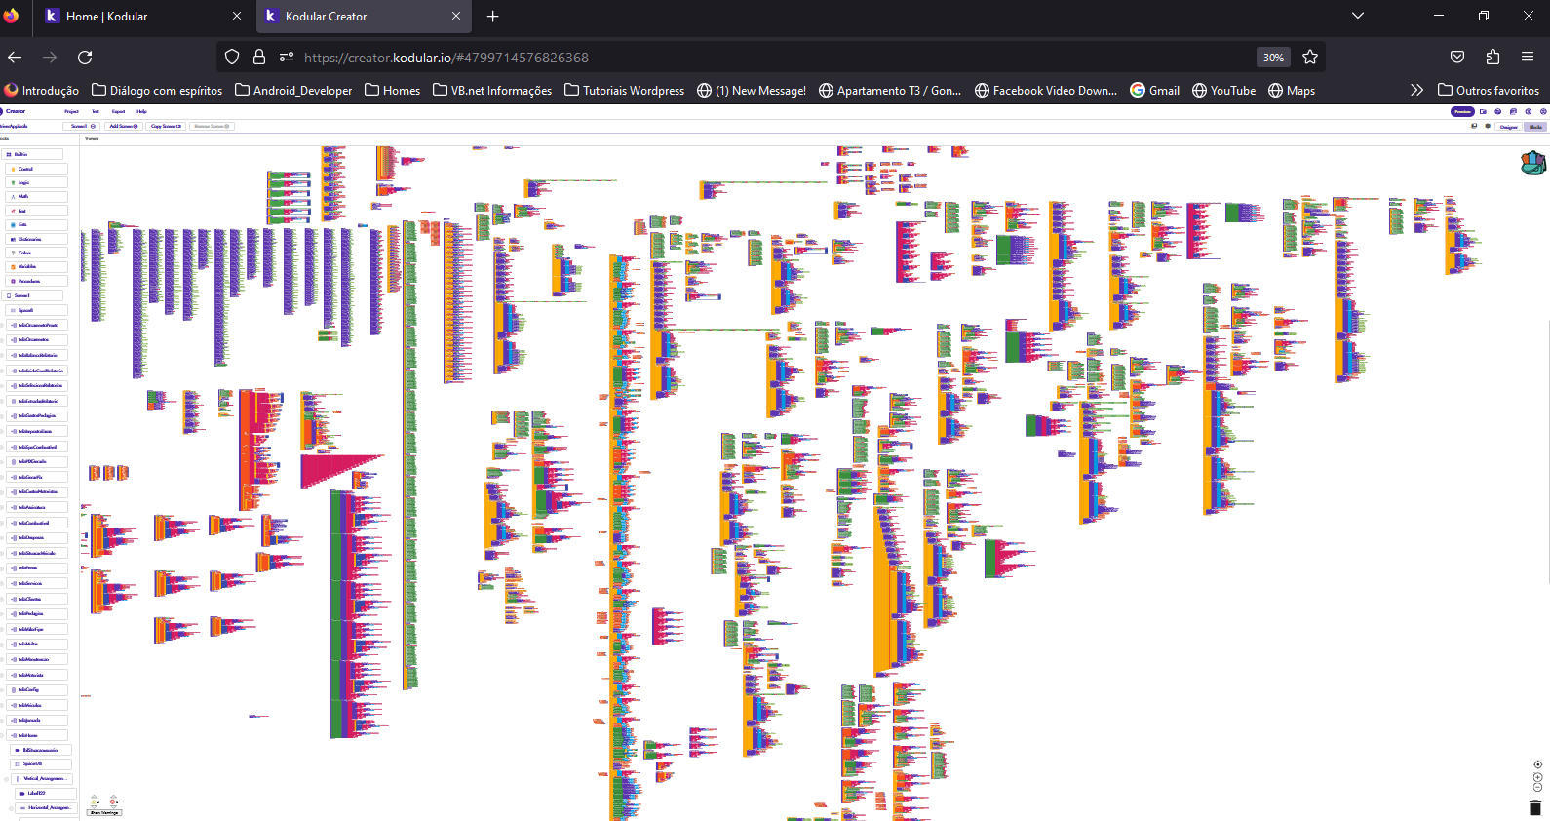
Task: Switch to Blocks view
Action: click(x=1535, y=127)
